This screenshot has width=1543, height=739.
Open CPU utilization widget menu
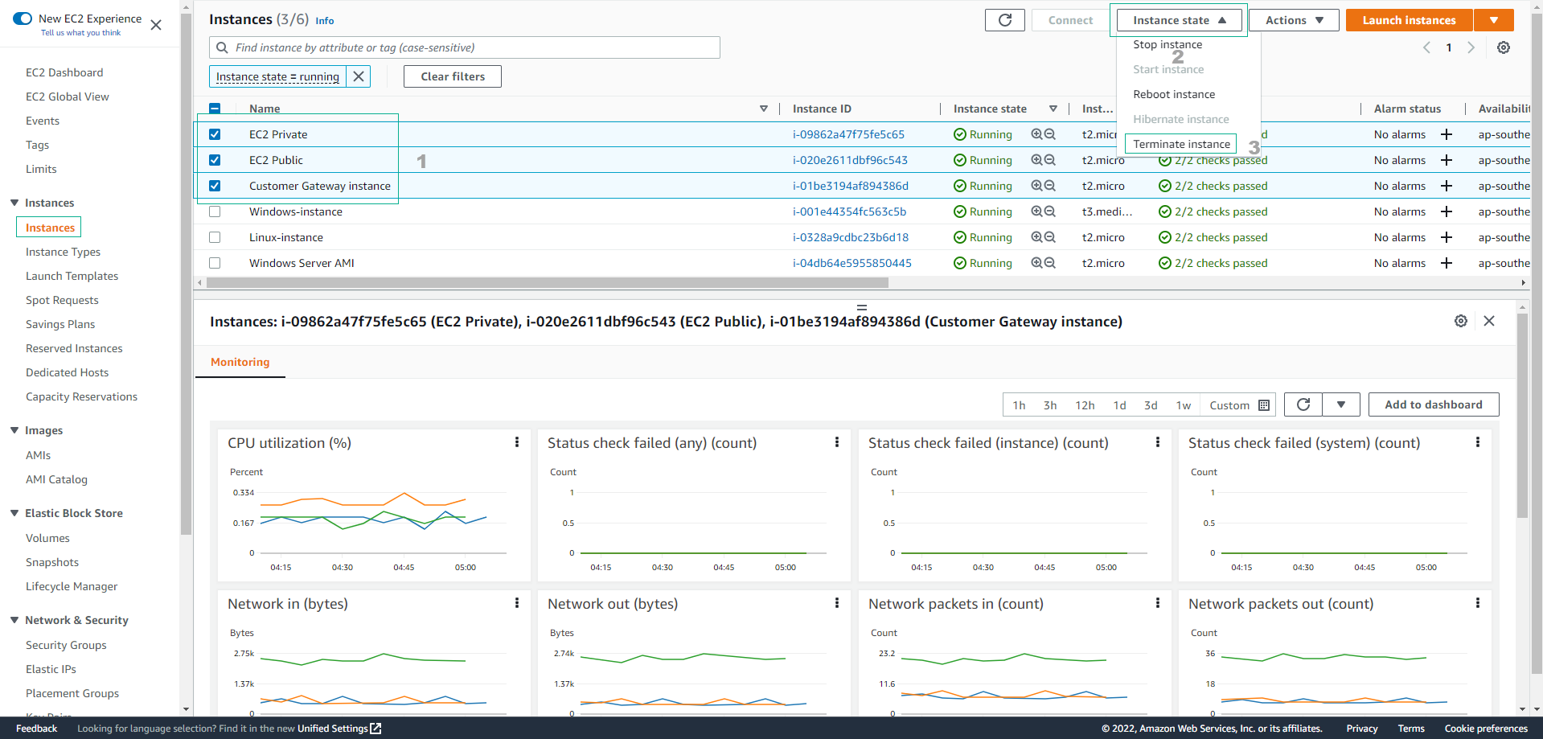tap(517, 442)
